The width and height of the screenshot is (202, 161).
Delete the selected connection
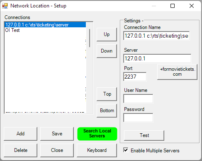tap(20, 150)
